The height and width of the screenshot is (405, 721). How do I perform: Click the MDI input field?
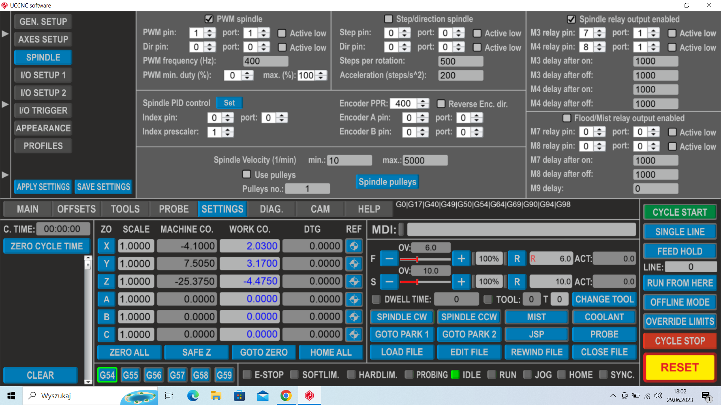tap(521, 229)
